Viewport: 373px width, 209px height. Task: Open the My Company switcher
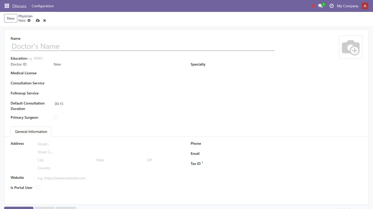pos(348,6)
